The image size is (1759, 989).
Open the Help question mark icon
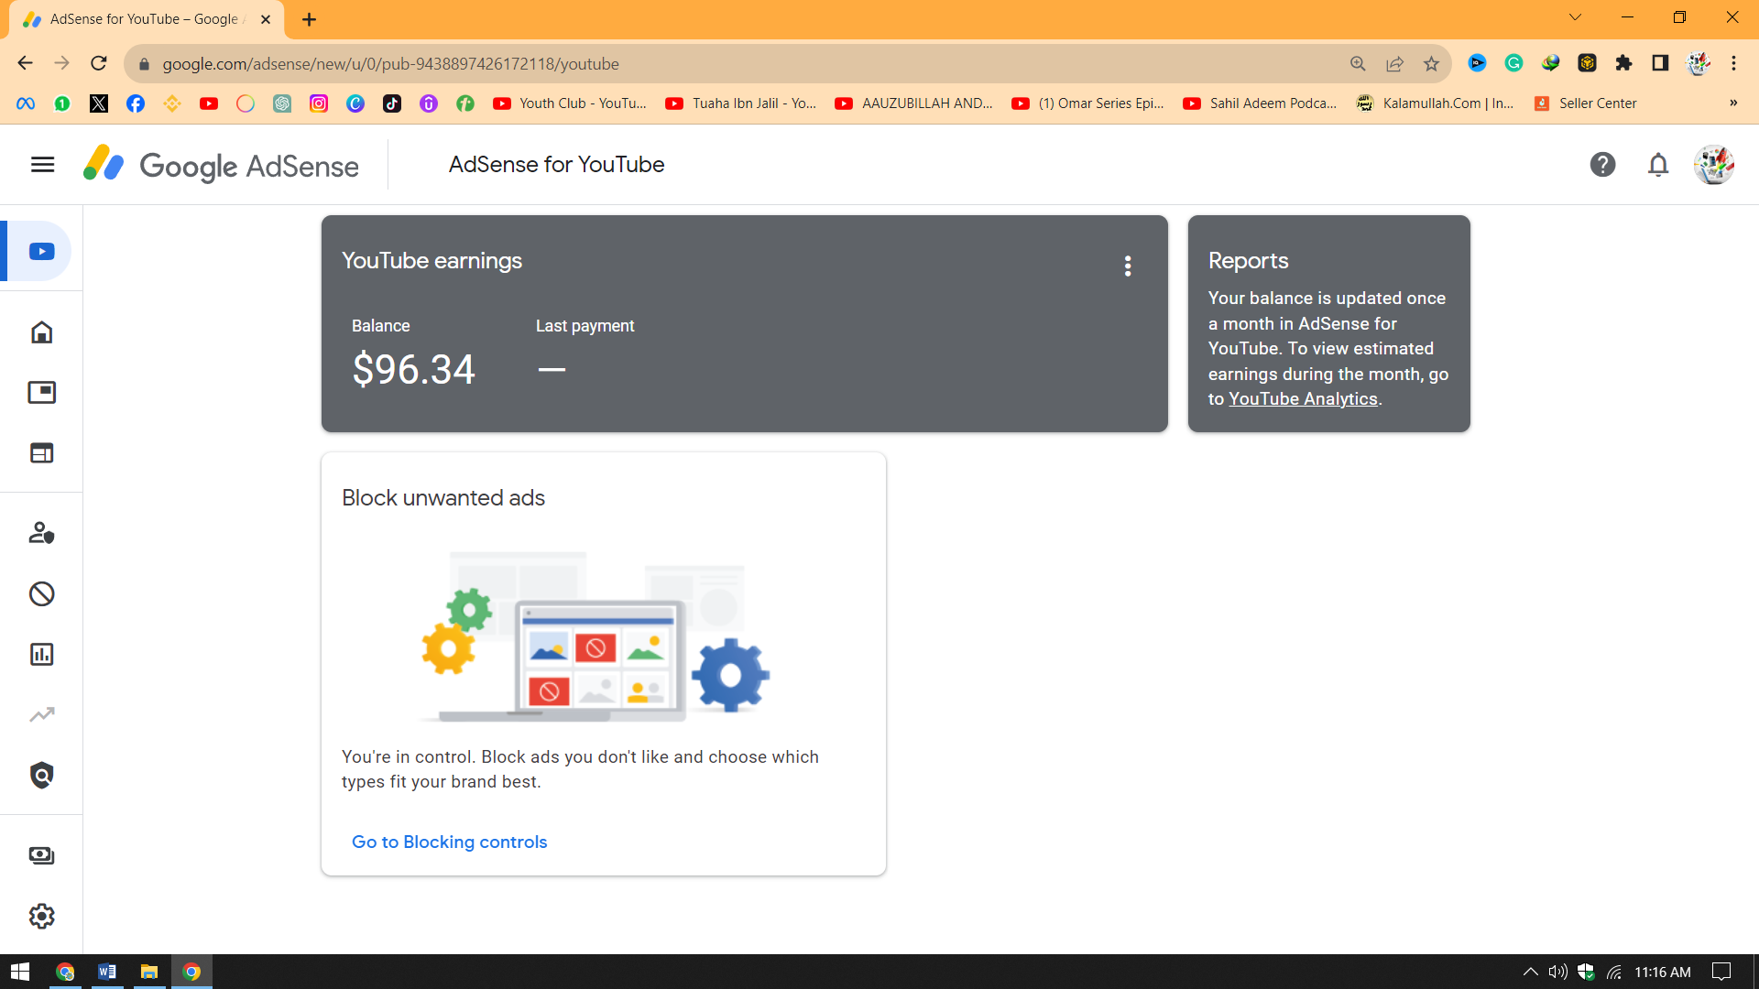(x=1602, y=165)
